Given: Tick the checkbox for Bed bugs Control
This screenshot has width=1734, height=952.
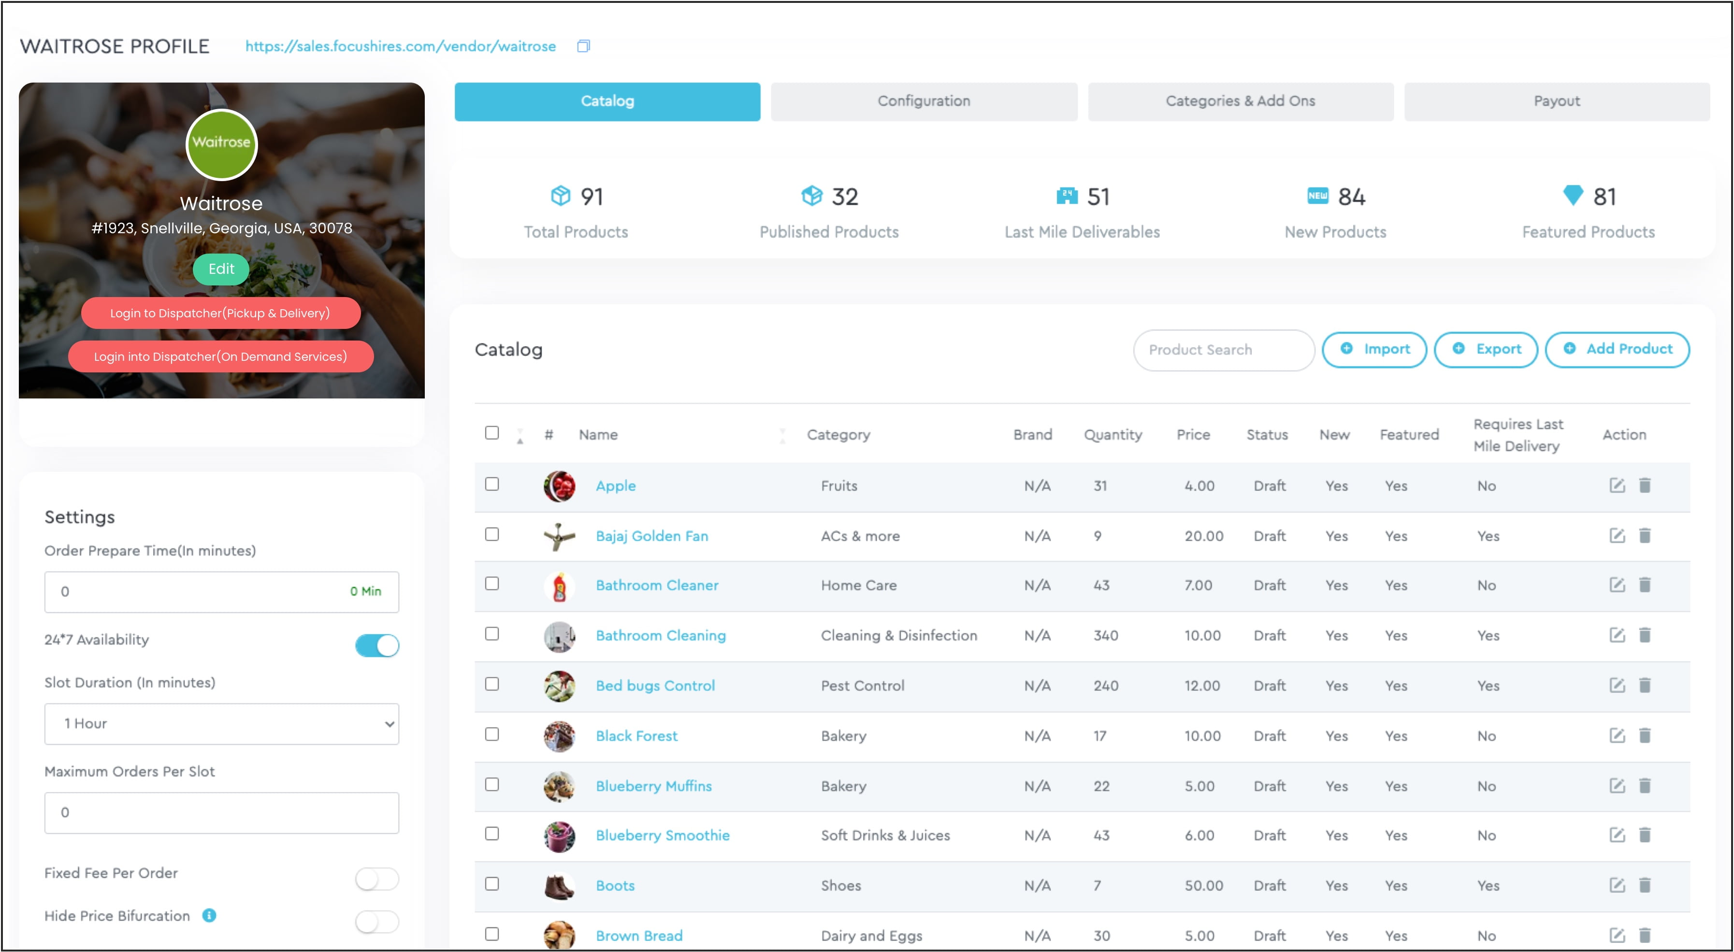Looking at the screenshot, I should (x=492, y=684).
